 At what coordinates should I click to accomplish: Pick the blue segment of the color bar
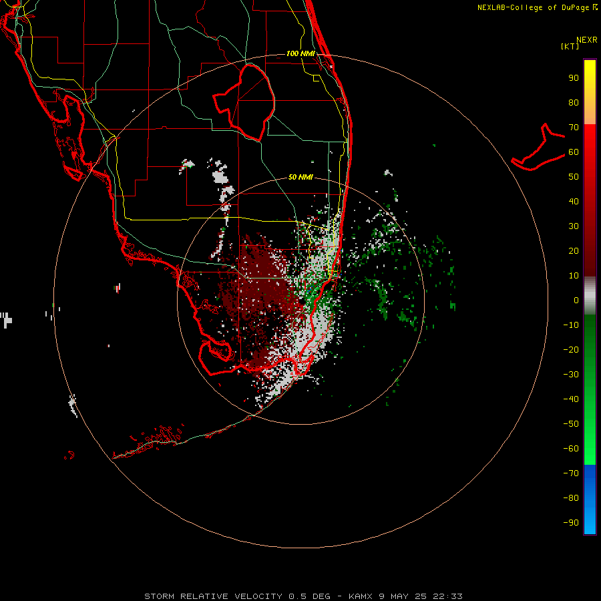[x=590, y=499]
